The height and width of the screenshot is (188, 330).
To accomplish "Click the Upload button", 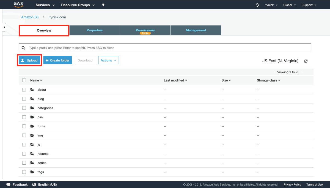I will pyautogui.click(x=30, y=60).
